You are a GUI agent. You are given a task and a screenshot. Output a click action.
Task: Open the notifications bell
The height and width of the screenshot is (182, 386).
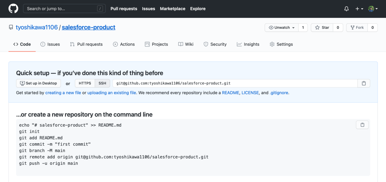(x=346, y=9)
